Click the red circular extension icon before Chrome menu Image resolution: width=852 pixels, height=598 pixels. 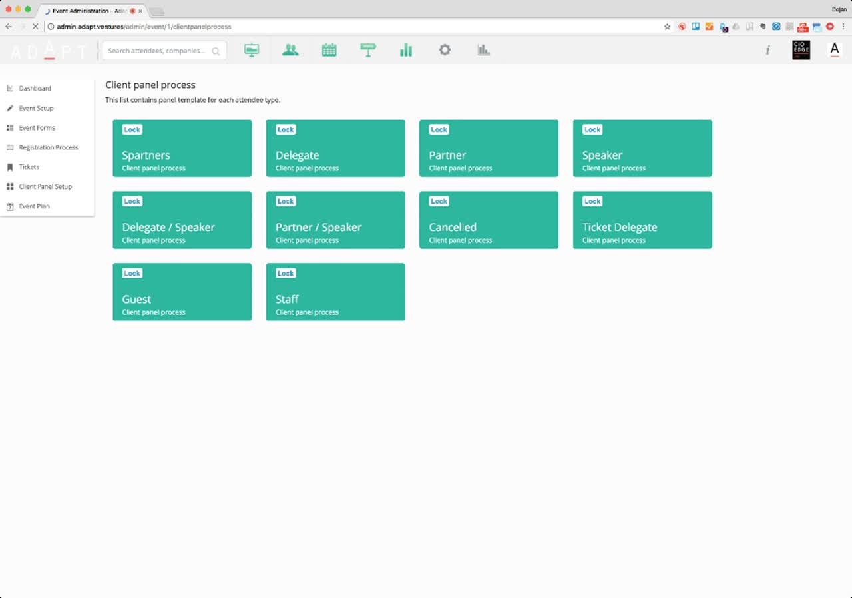[x=830, y=27]
